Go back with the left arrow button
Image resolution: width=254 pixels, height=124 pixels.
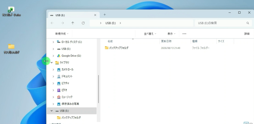pyautogui.click(x=52, y=23)
